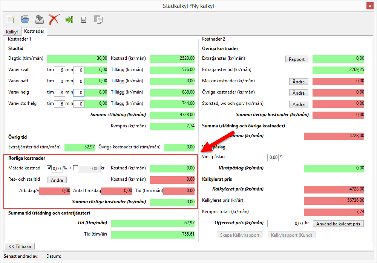Focus the Offererat pris input field
377x263 pixels.
(286, 224)
